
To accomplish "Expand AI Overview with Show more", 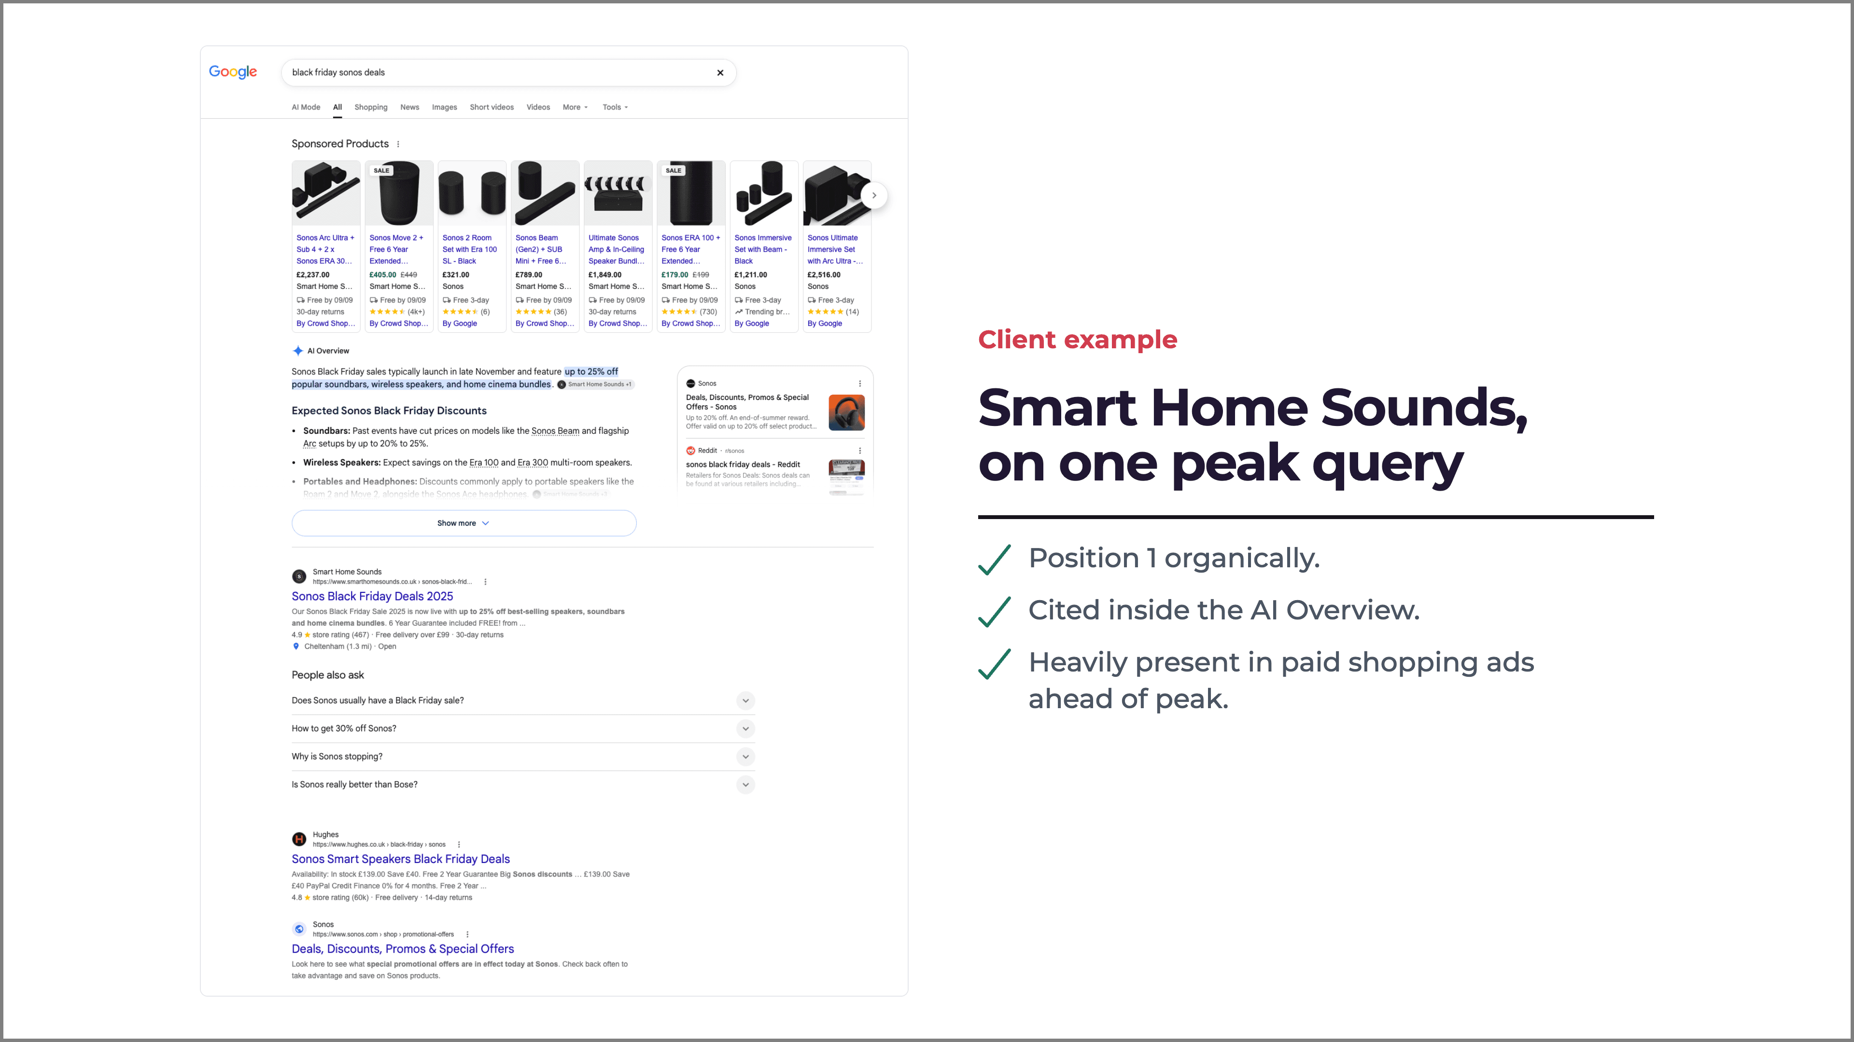I will 463,523.
